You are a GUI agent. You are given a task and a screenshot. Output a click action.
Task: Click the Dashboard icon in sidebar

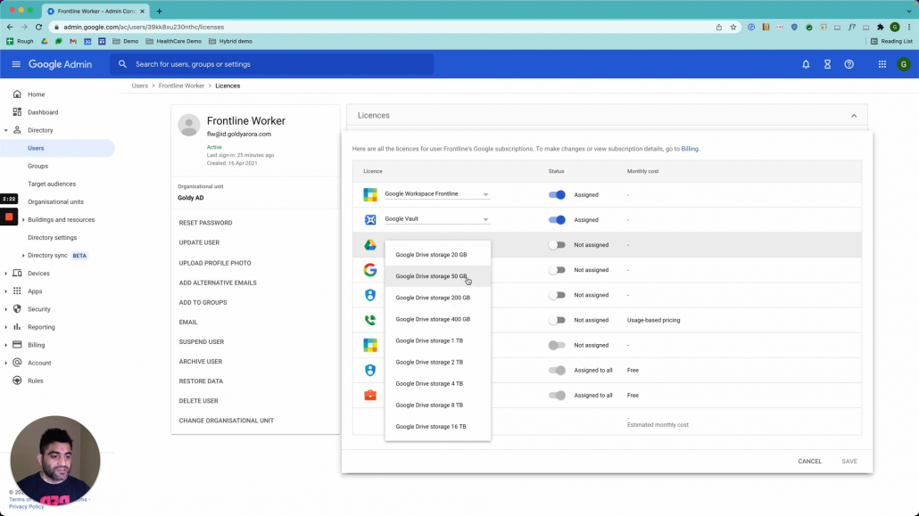tap(17, 112)
